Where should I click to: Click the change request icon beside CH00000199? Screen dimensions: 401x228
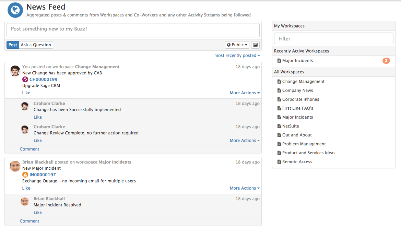[x=25, y=80]
